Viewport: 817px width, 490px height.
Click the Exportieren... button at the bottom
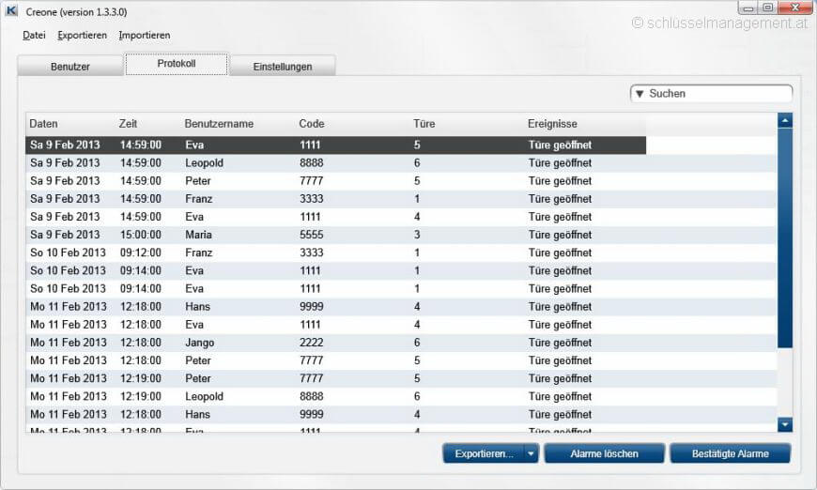(x=483, y=454)
